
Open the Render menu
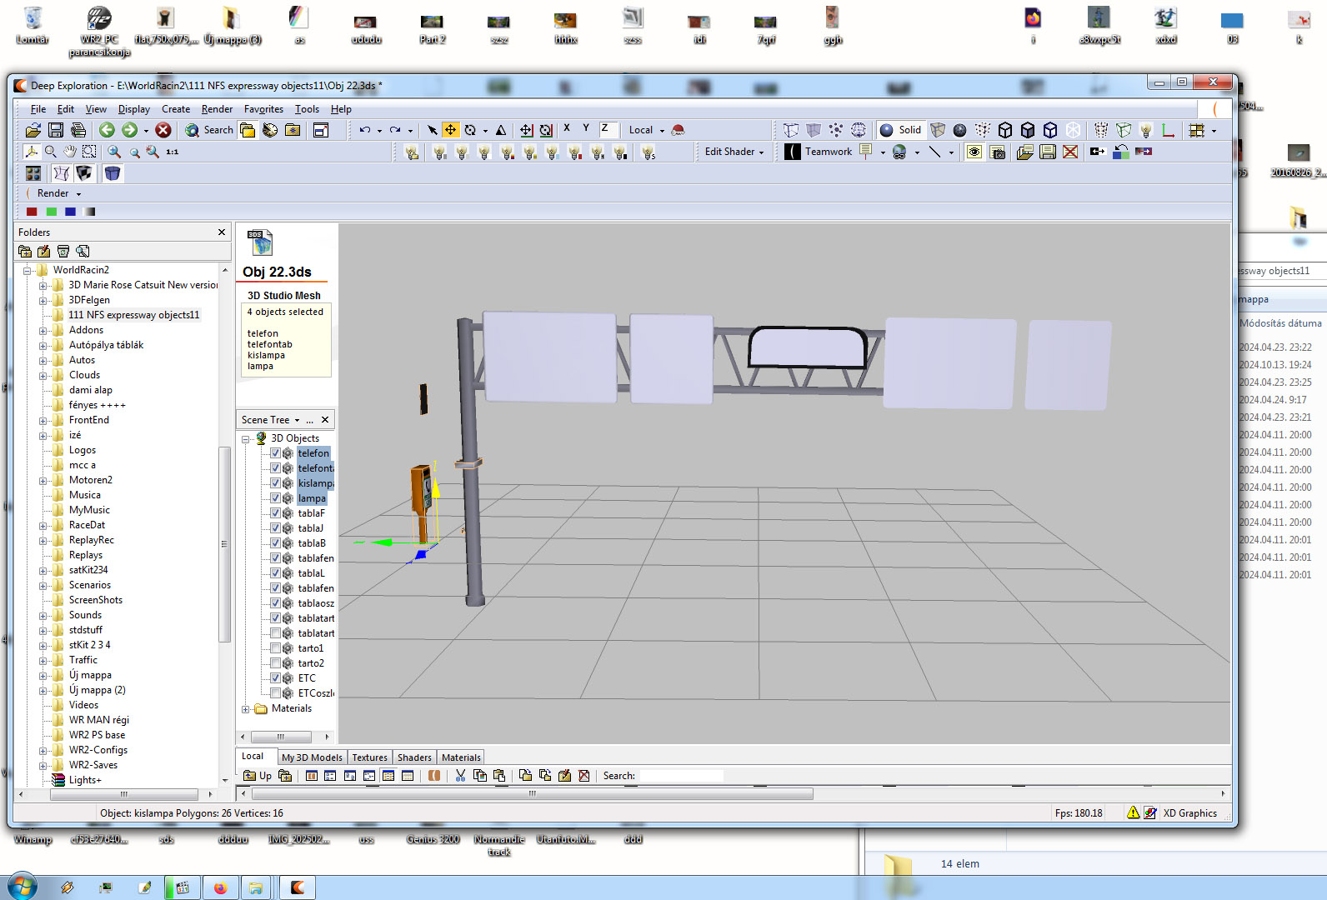217,109
